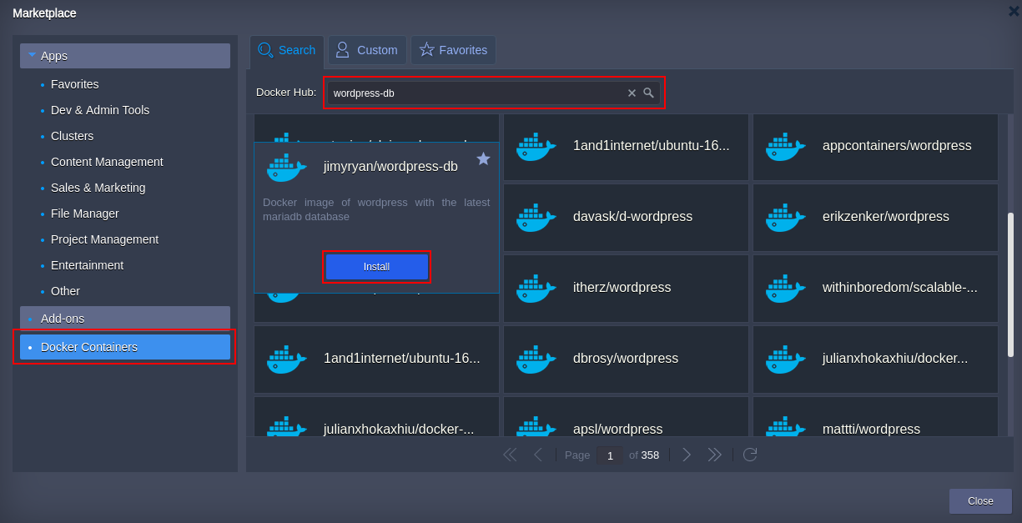
Task: Run search with the magnifier icon
Action: point(648,93)
